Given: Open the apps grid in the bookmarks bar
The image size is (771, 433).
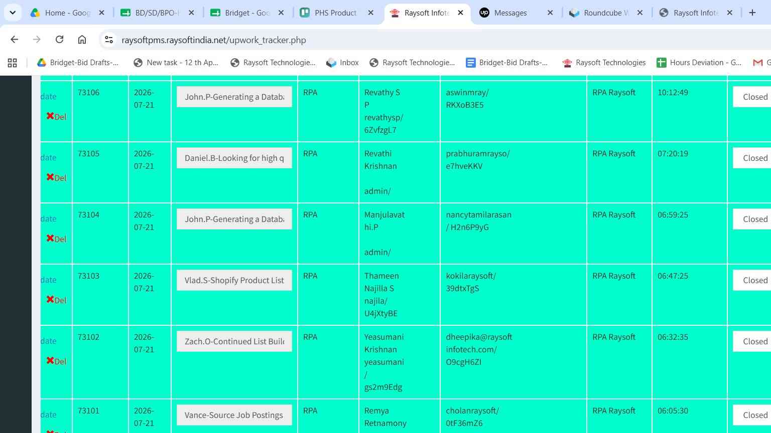Looking at the screenshot, I should 12,63.
